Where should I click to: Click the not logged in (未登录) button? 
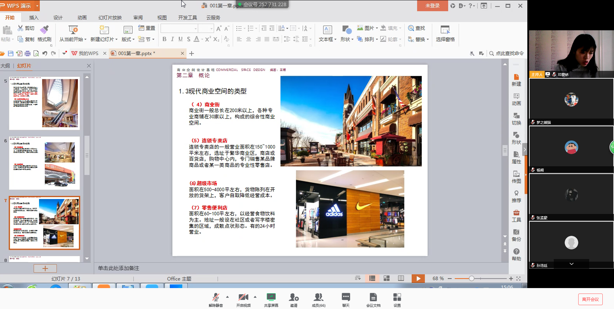(x=432, y=6)
